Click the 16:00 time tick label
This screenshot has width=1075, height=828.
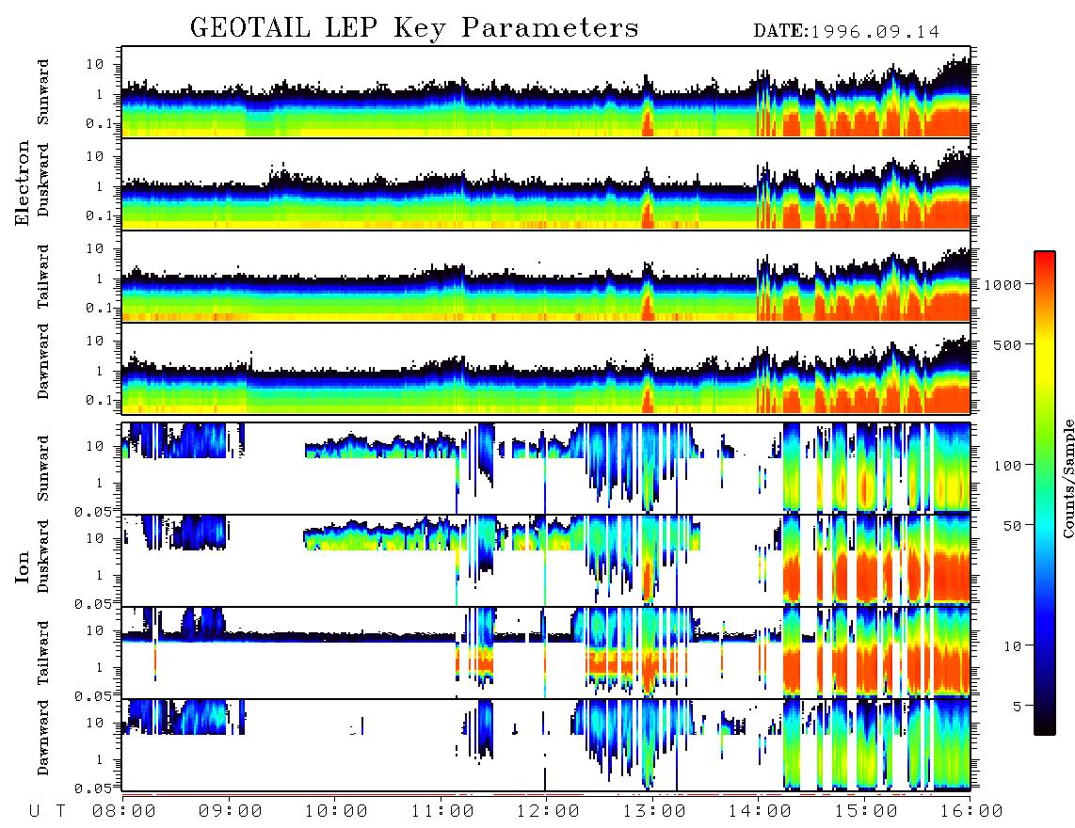click(971, 811)
